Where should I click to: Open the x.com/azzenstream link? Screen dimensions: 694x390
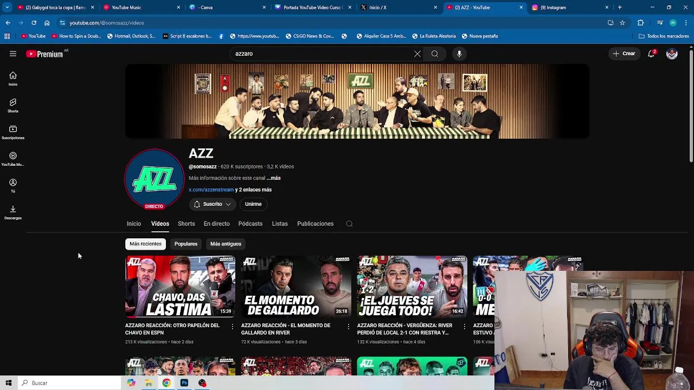[211, 190]
